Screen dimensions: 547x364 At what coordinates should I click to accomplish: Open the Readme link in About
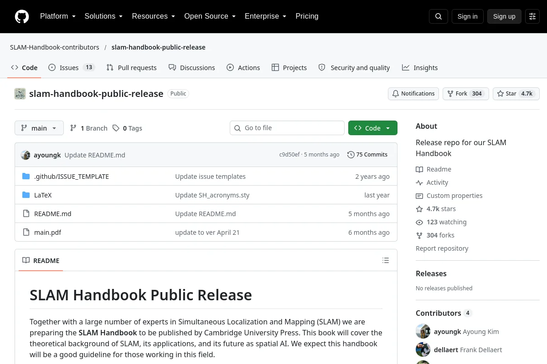[x=433, y=169]
